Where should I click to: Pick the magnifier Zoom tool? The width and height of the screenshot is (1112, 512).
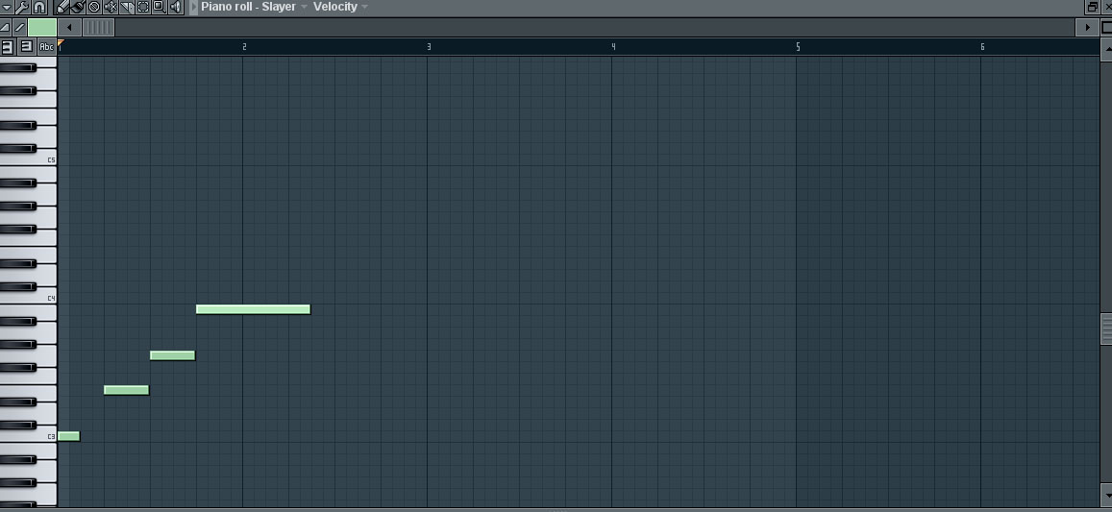[160, 7]
